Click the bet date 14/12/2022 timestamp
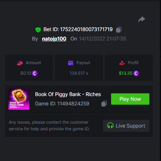161x161 pixels. [x=103, y=39]
